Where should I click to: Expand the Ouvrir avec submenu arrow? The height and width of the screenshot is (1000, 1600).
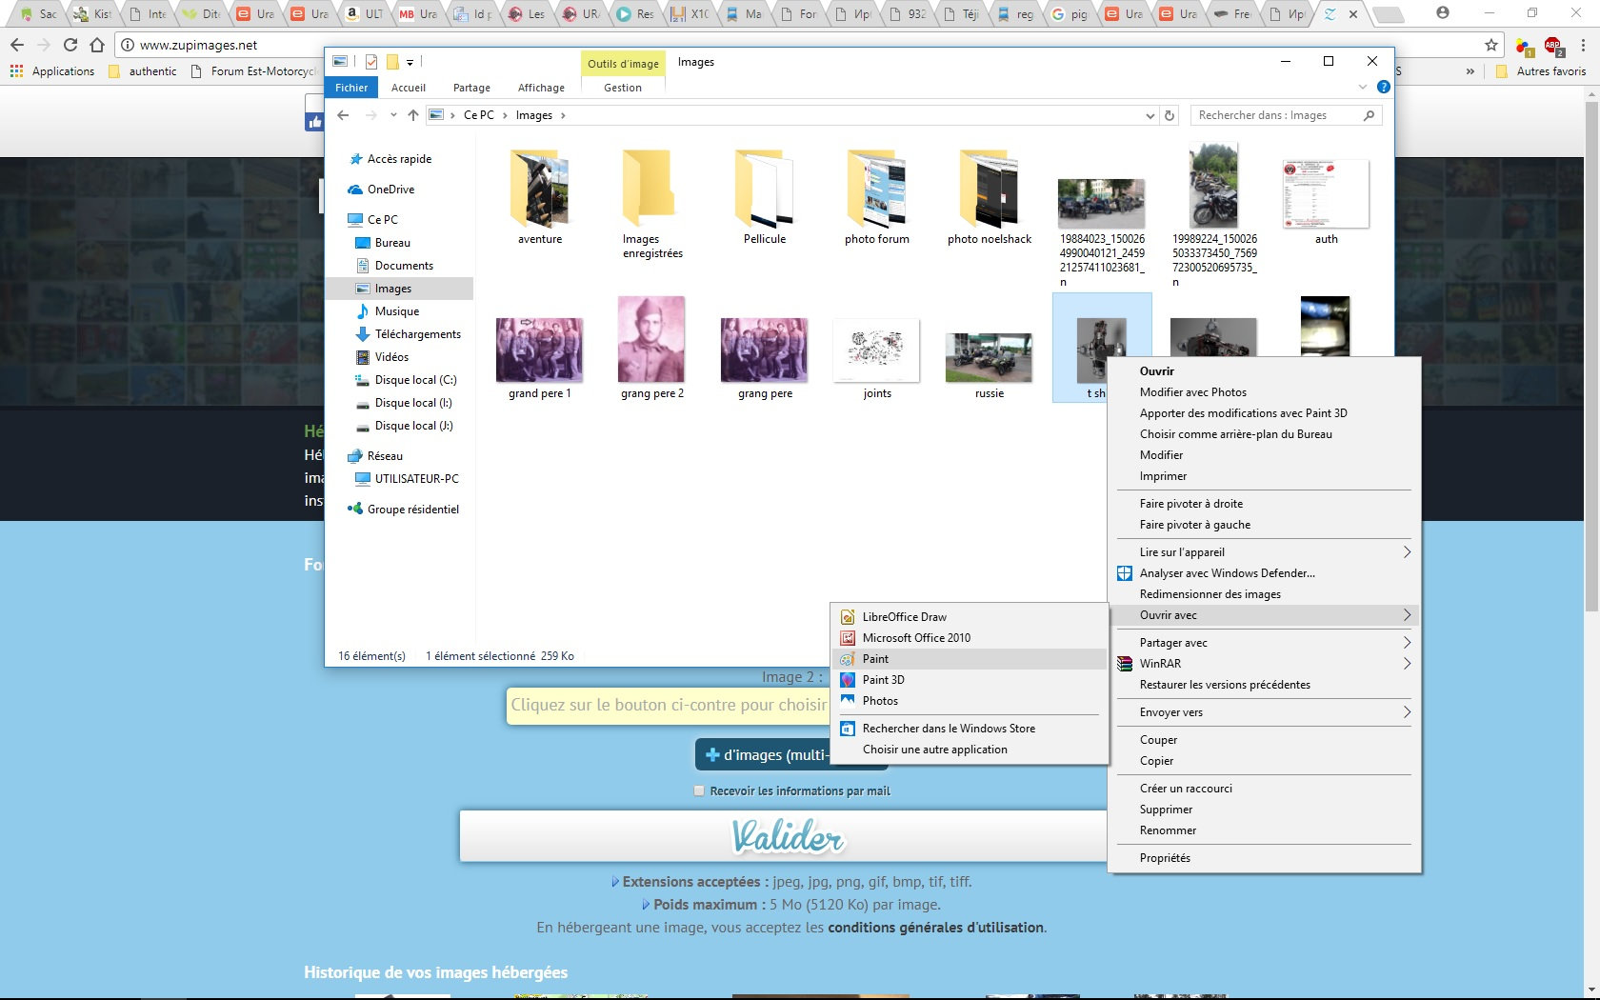click(x=1407, y=615)
